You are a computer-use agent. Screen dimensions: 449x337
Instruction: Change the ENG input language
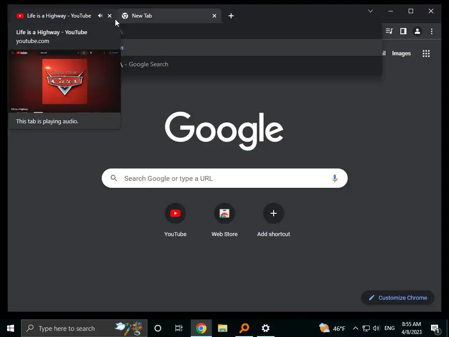(x=389, y=328)
